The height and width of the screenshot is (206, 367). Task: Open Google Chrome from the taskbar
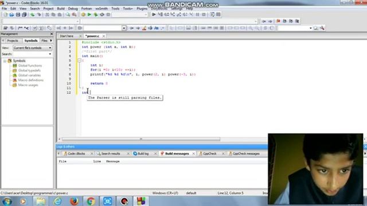tap(91, 201)
